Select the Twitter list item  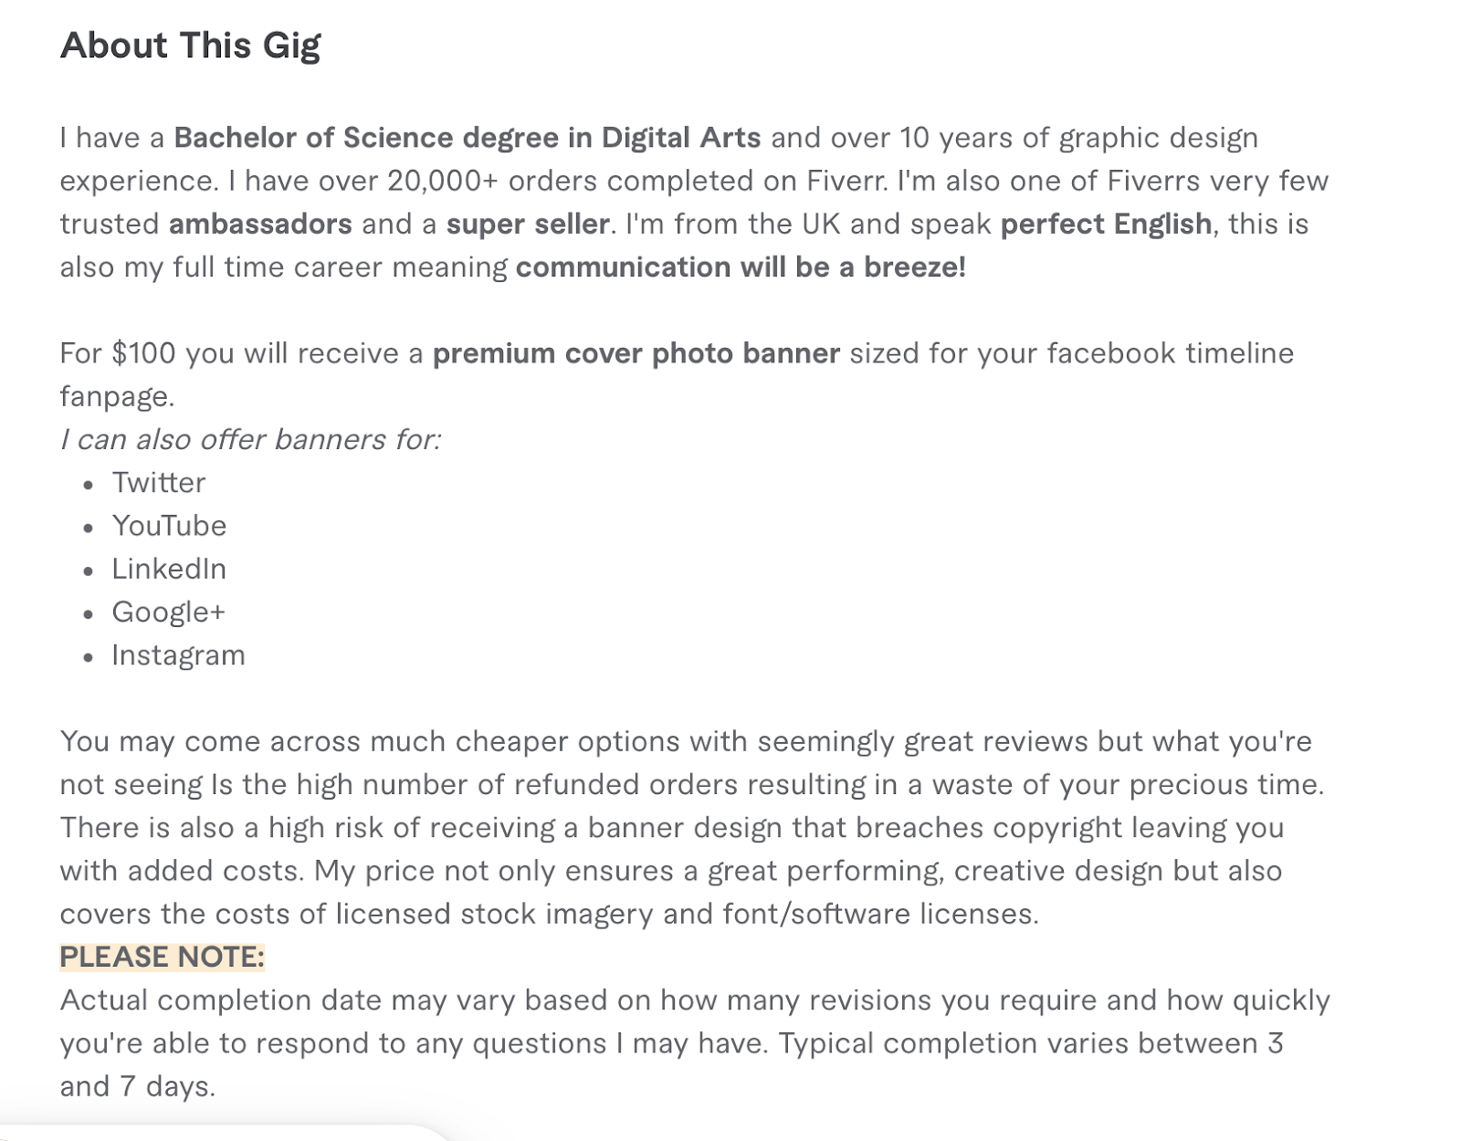[159, 483]
